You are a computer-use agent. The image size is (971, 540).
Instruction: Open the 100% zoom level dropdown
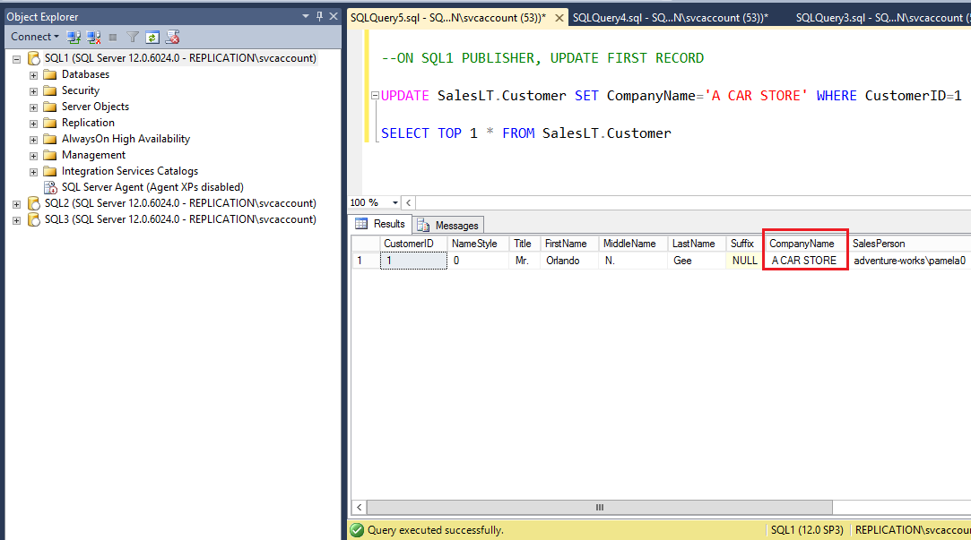coord(395,202)
